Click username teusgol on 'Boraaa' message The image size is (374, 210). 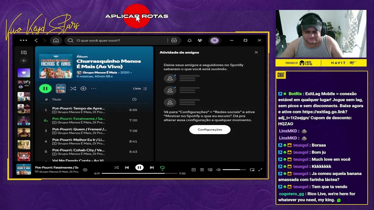(x=301, y=145)
